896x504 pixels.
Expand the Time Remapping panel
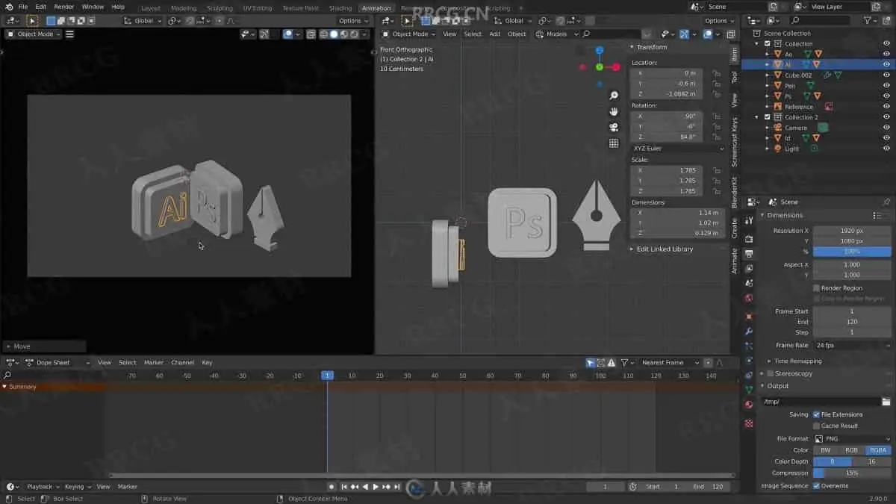point(797,361)
